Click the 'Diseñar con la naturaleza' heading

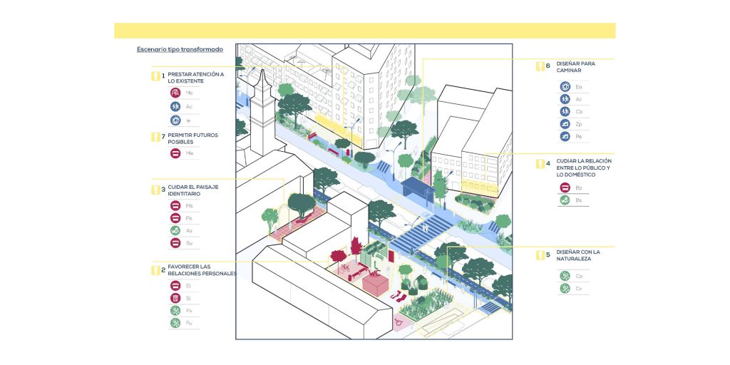tap(578, 255)
